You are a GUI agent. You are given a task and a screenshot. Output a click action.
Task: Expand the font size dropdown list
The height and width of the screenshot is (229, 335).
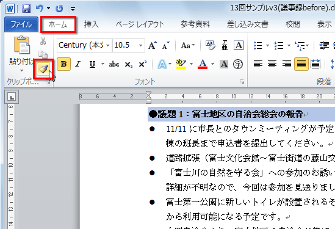[x=140, y=45]
